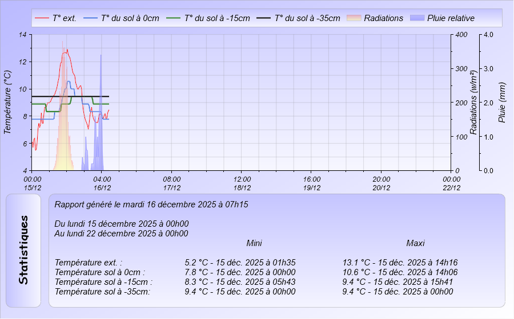514x319 pixels.
Task: Click maxi value '13.1 °C - 15 déc. 2025 à 14h16'
Action: [400, 263]
